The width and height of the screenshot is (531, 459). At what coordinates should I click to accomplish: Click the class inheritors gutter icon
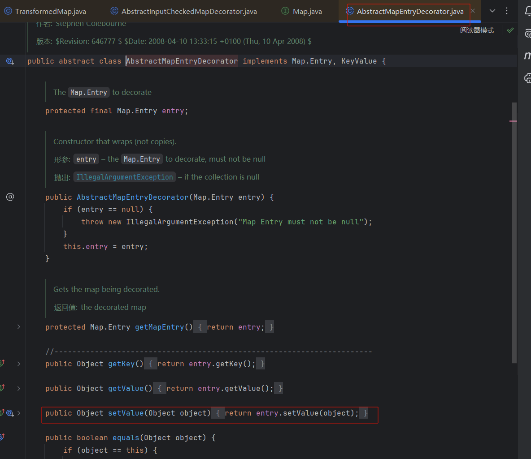[10, 61]
